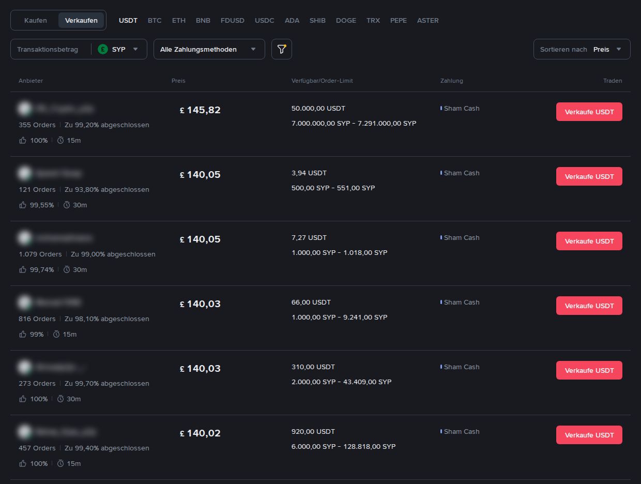Viewport: 641px width, 484px height.
Task: Click thumbs-up icon in 273 Orders row
Action: 23,399
